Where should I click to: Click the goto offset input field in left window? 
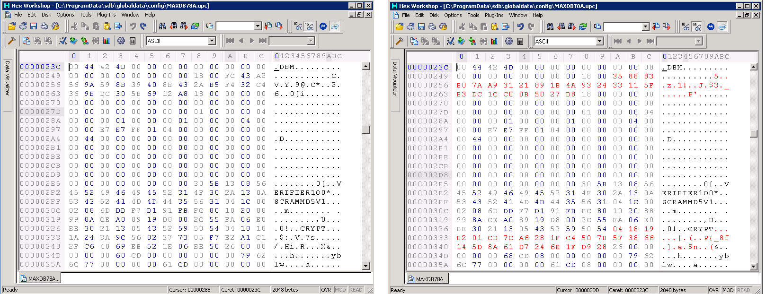tap(235, 26)
